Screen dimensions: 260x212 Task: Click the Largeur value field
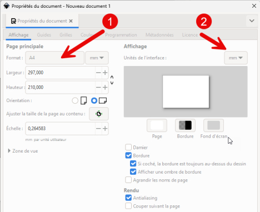pos(60,73)
